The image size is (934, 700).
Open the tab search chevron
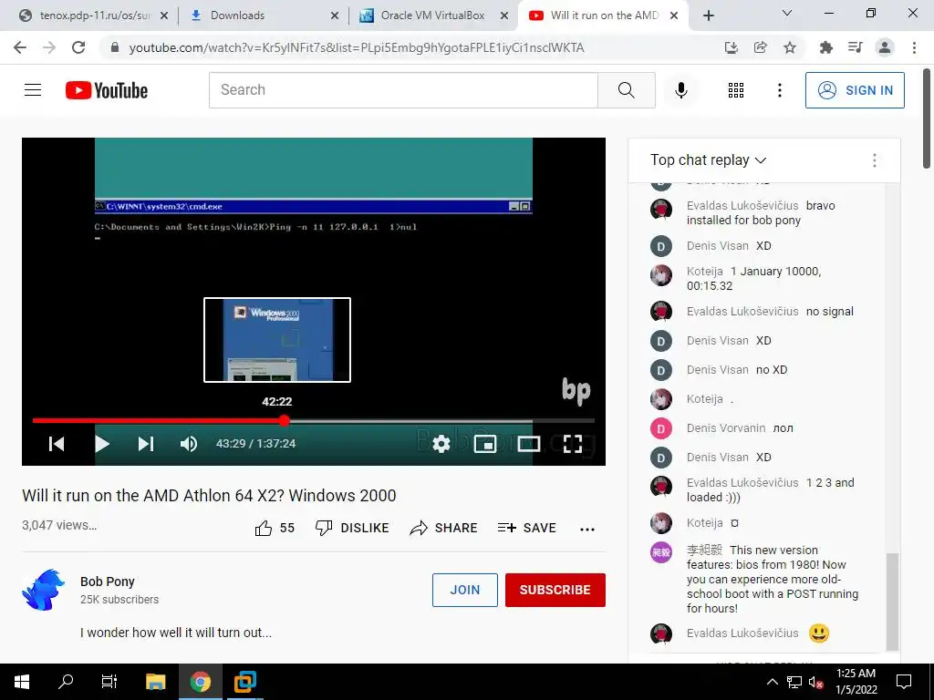point(787,13)
